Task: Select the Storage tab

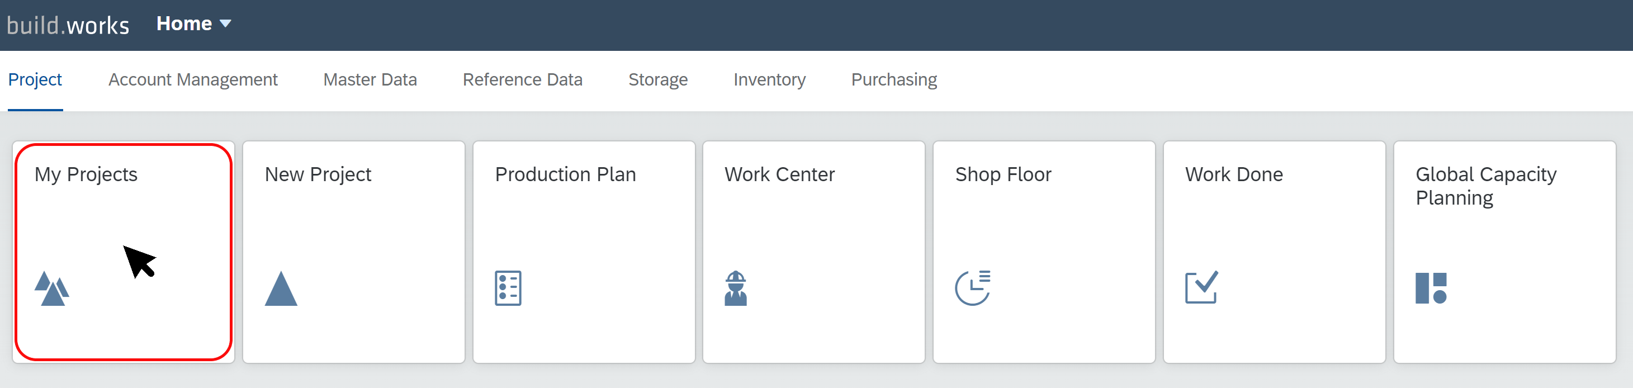Action: pyautogui.click(x=657, y=79)
